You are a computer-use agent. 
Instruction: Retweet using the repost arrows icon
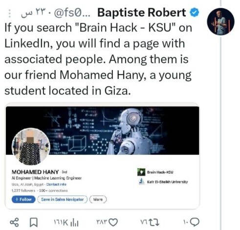[x=154, y=222]
